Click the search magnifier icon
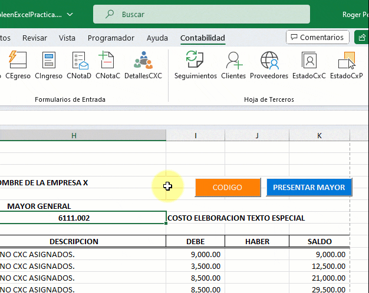This screenshot has height=293, width=369. 110,14
